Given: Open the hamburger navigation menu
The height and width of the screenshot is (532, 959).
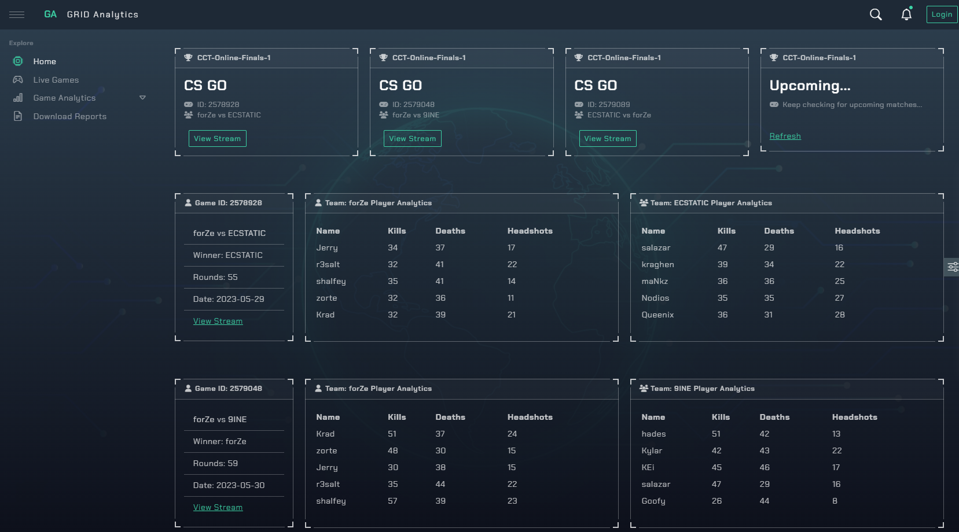Looking at the screenshot, I should 17,14.
